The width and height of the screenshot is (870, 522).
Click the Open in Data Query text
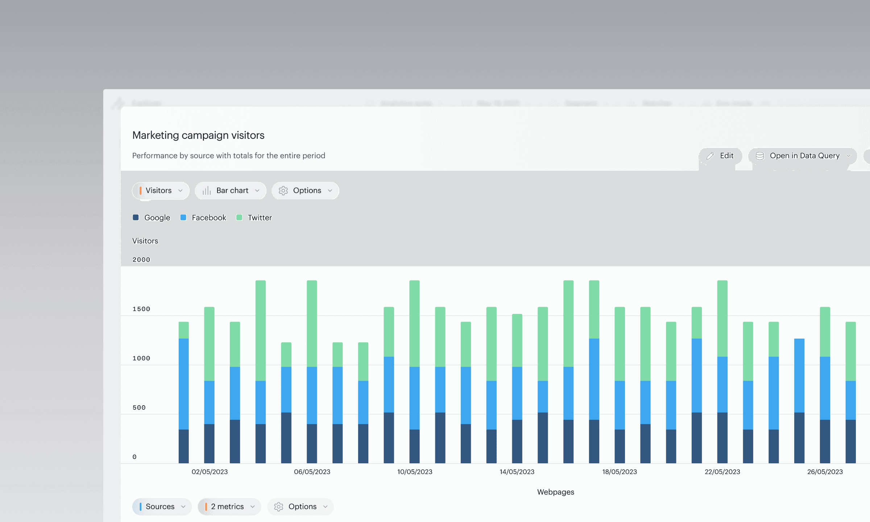pos(804,156)
